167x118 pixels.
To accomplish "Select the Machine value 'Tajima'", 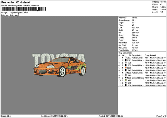I will tap(134, 18).
